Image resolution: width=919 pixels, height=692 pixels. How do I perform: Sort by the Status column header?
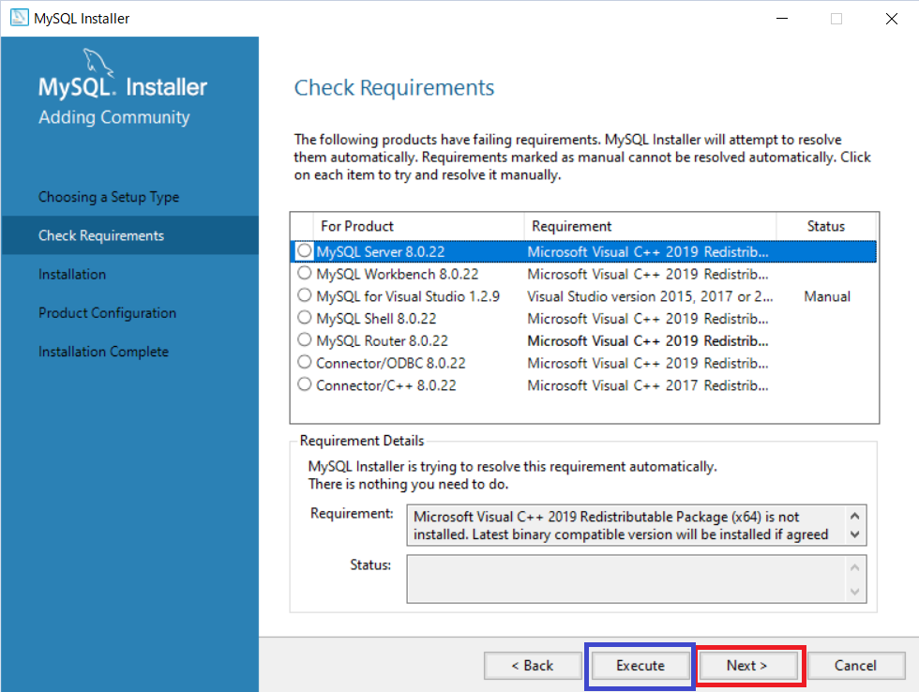(x=826, y=226)
